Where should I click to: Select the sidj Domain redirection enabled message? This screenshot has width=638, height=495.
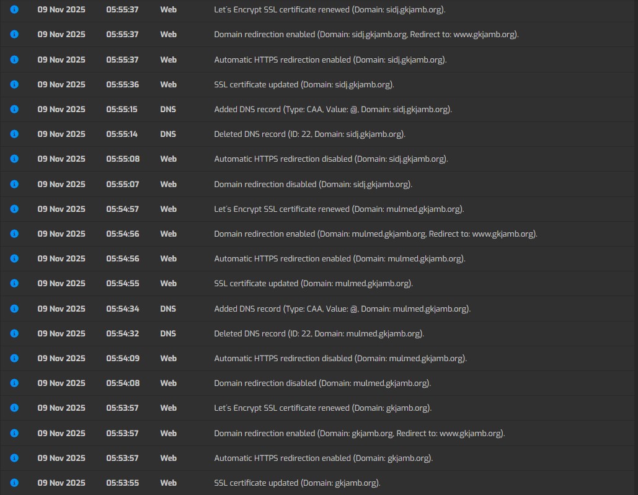pyautogui.click(x=366, y=35)
